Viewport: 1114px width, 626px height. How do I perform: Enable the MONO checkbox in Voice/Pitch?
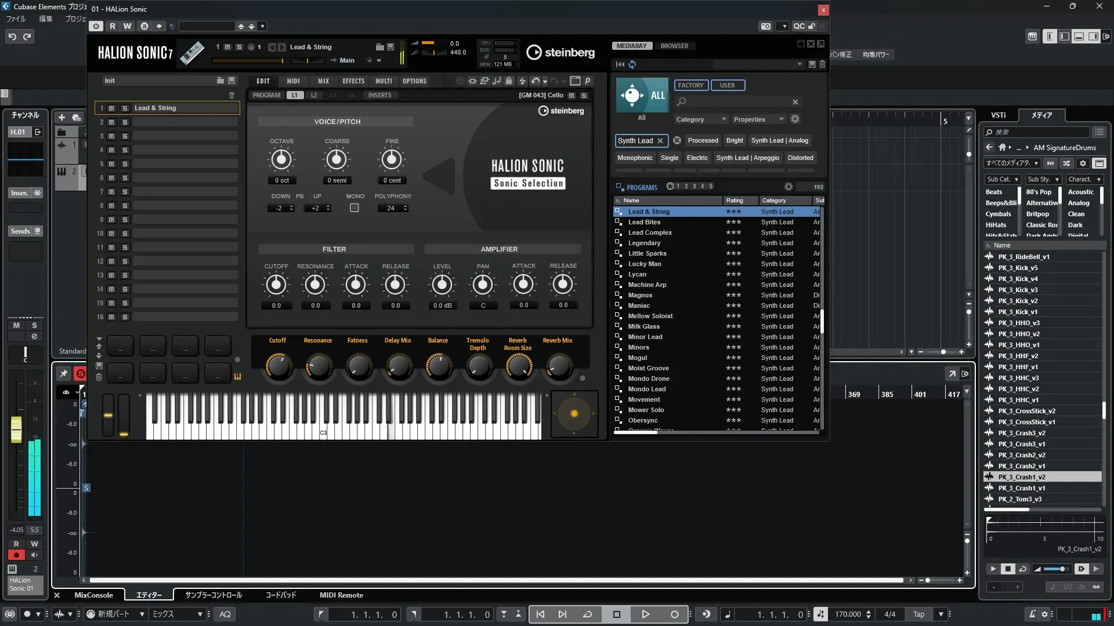[354, 208]
